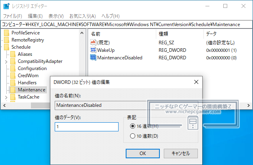Click the ProfileService folder icon
Viewport: 253px width, 165px height.
[x=7, y=33]
